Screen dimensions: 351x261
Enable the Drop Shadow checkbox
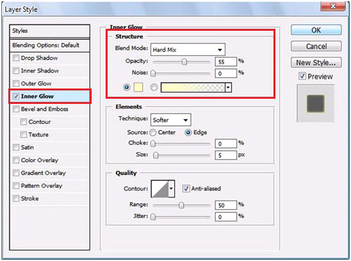point(16,58)
